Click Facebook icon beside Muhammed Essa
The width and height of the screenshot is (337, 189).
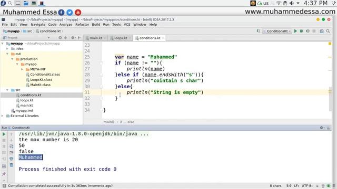click(61, 13)
